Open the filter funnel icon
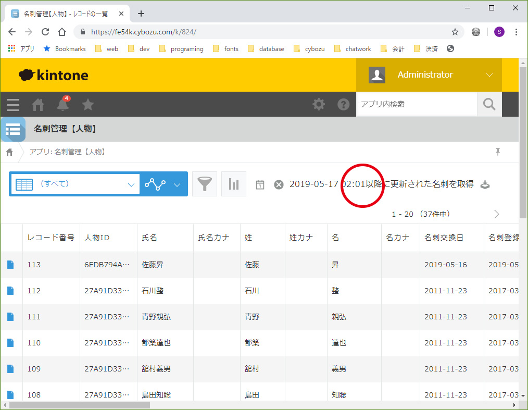 (x=205, y=184)
